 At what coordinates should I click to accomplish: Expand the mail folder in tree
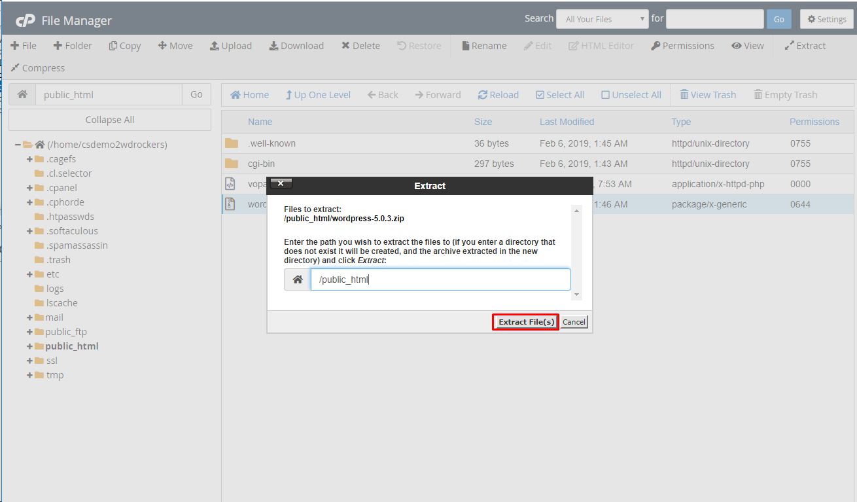[29, 317]
